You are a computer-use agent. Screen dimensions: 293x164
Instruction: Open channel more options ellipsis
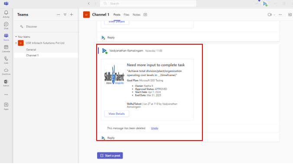point(280,15)
